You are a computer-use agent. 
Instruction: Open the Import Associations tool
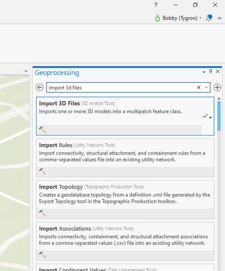click(125, 241)
